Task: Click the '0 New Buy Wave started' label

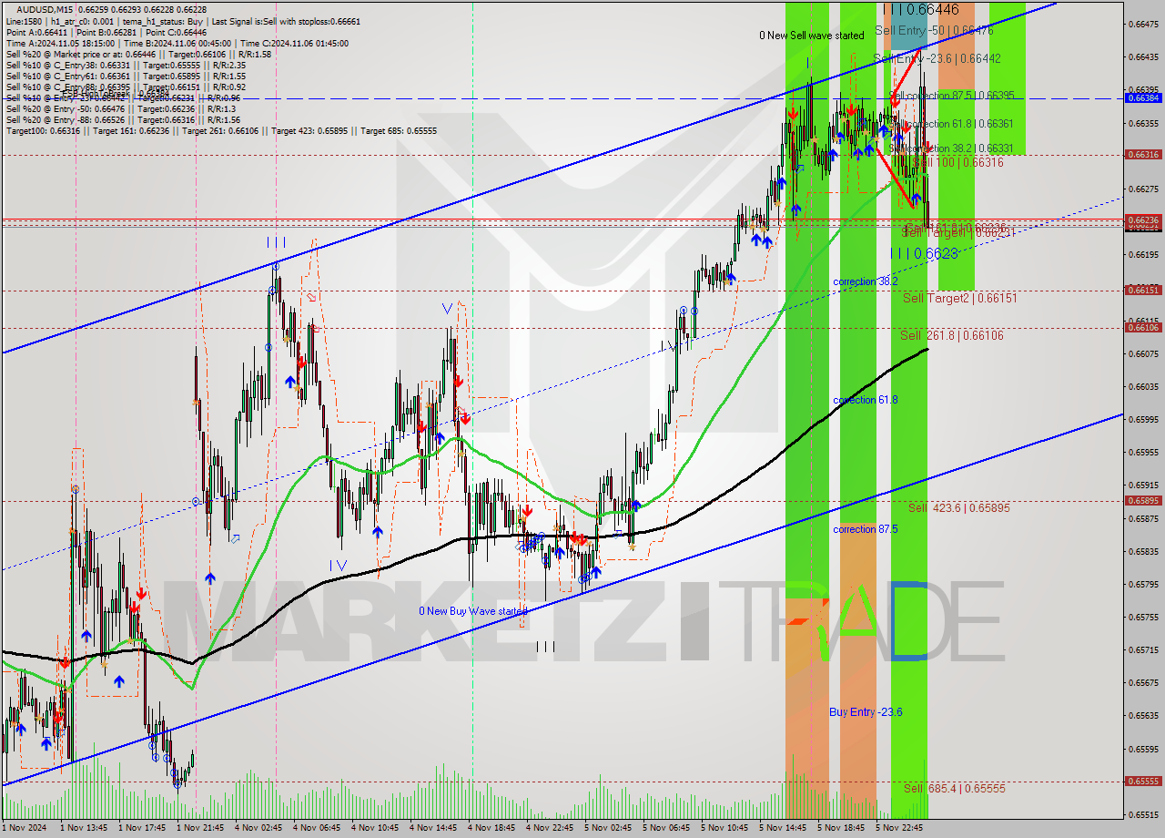Action: [473, 611]
